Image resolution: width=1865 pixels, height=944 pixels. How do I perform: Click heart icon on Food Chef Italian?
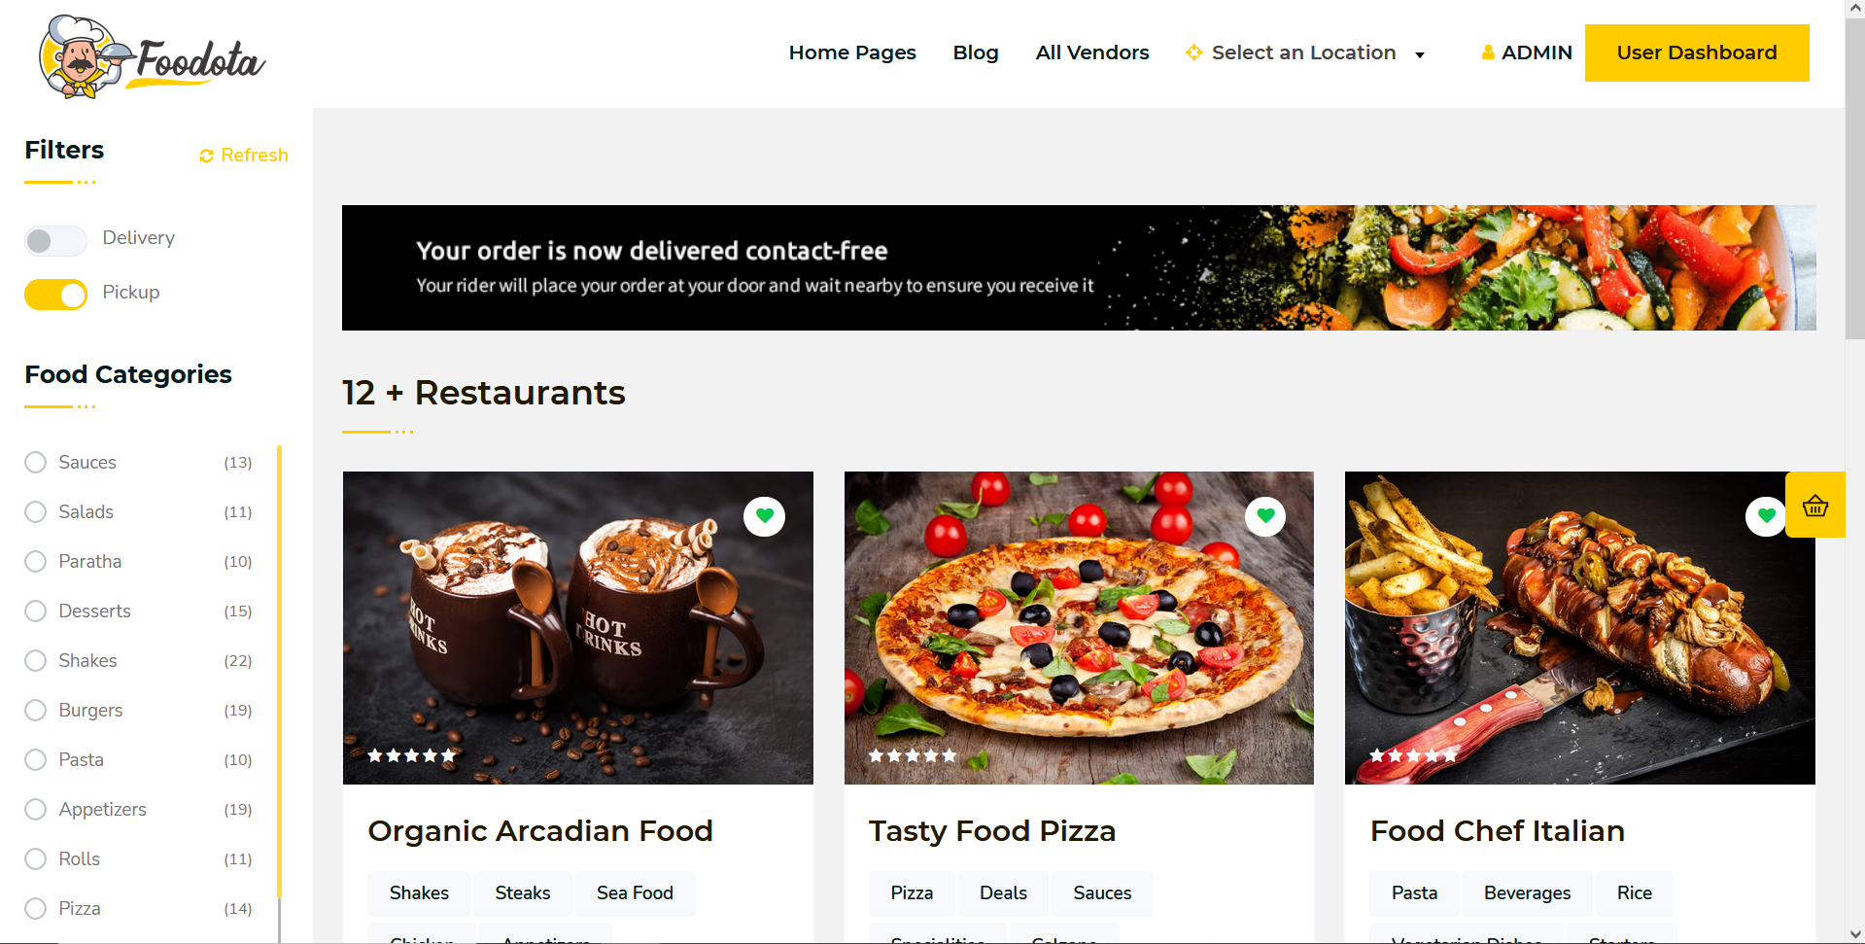[x=1766, y=516]
